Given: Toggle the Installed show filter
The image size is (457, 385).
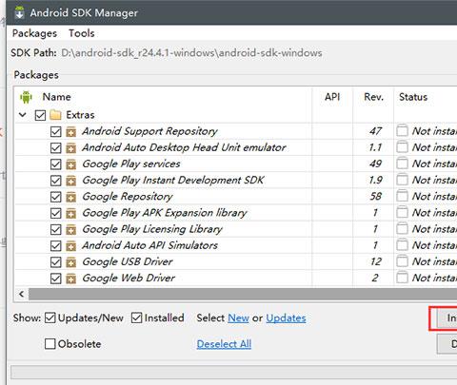Looking at the screenshot, I should [x=136, y=318].
